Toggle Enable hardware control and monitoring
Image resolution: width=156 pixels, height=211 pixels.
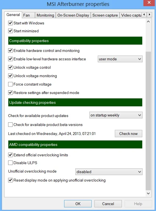click(10, 51)
